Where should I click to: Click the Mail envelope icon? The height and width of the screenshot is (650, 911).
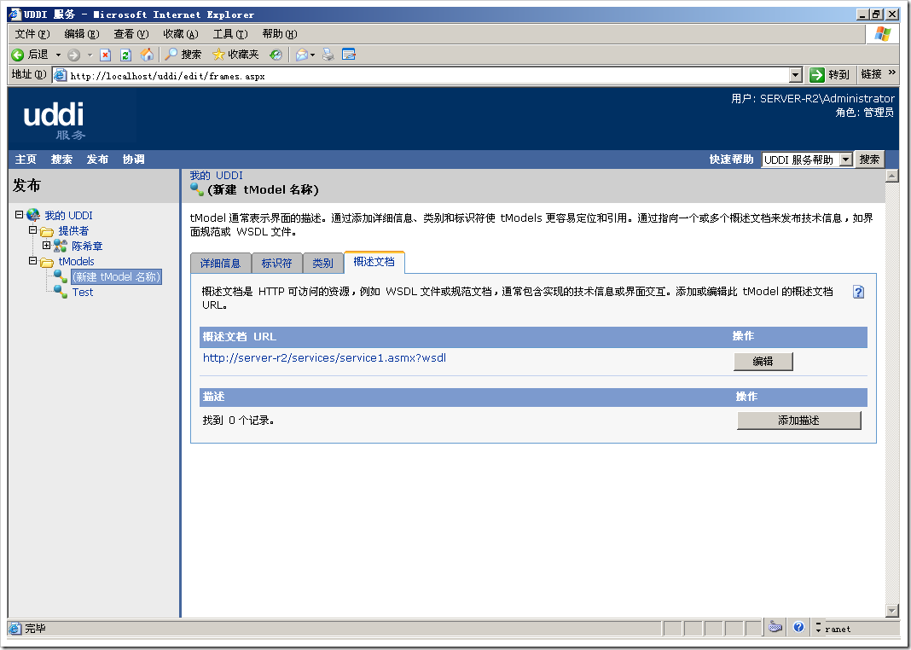301,55
